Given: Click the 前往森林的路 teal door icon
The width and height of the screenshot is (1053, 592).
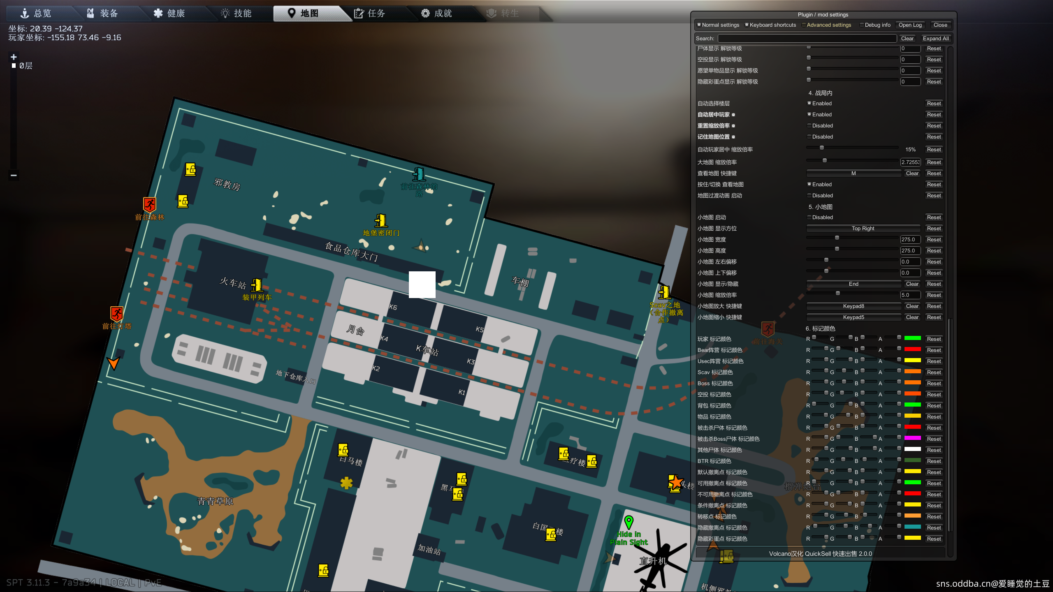Looking at the screenshot, I should [x=419, y=174].
